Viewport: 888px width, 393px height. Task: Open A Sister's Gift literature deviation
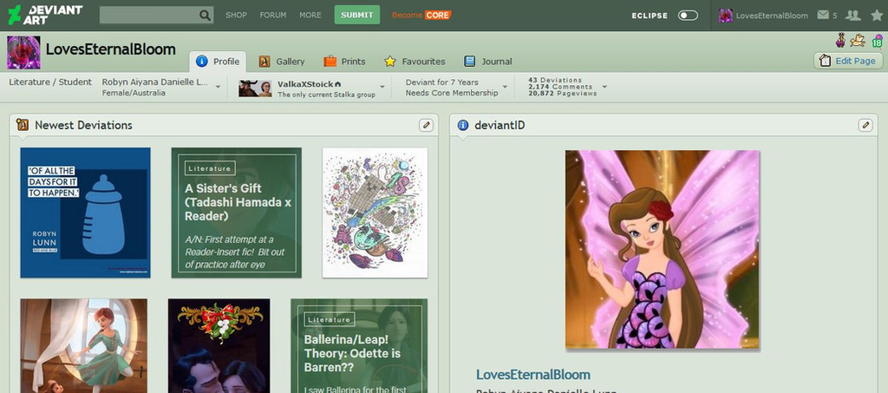236,213
